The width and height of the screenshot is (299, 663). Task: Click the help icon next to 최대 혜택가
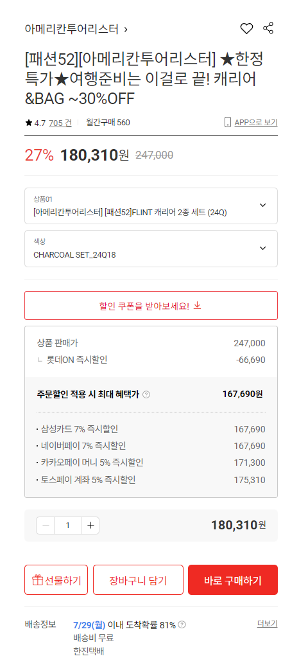(x=146, y=394)
